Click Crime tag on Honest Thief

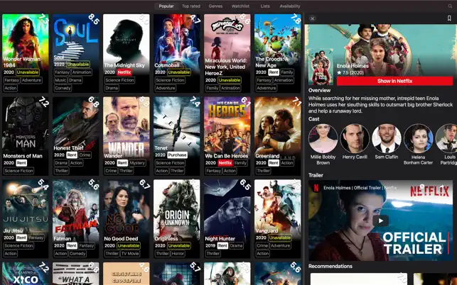click(85, 155)
